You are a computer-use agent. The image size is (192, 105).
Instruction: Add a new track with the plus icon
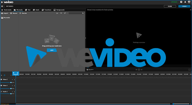click(1, 75)
